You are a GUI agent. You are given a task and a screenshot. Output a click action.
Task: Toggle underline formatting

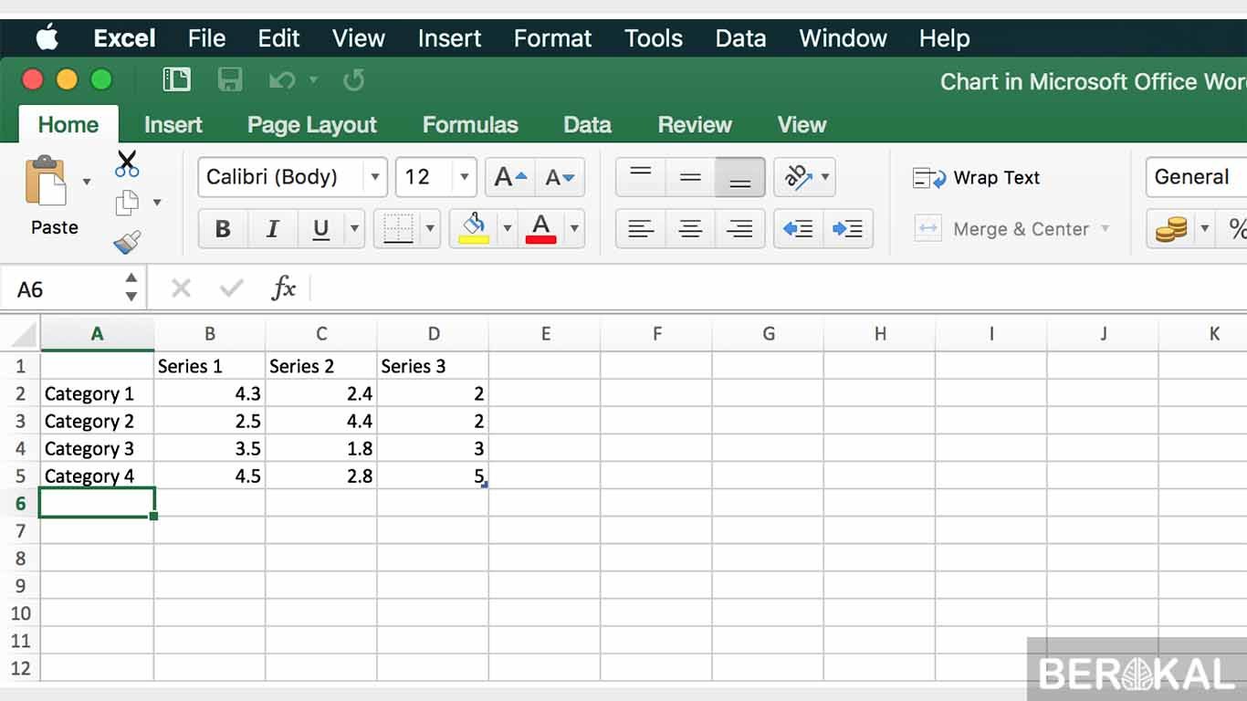point(320,229)
